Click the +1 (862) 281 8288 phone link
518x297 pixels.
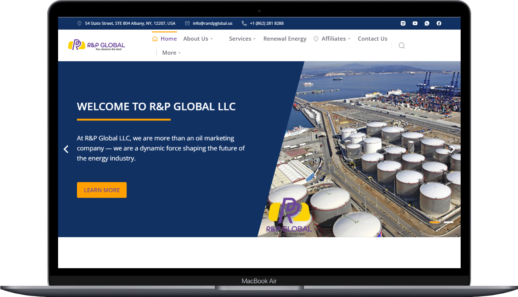267,23
